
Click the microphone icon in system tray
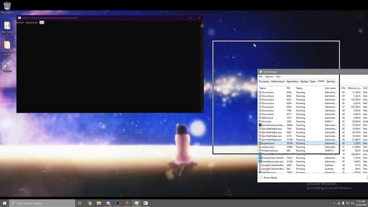(343, 203)
